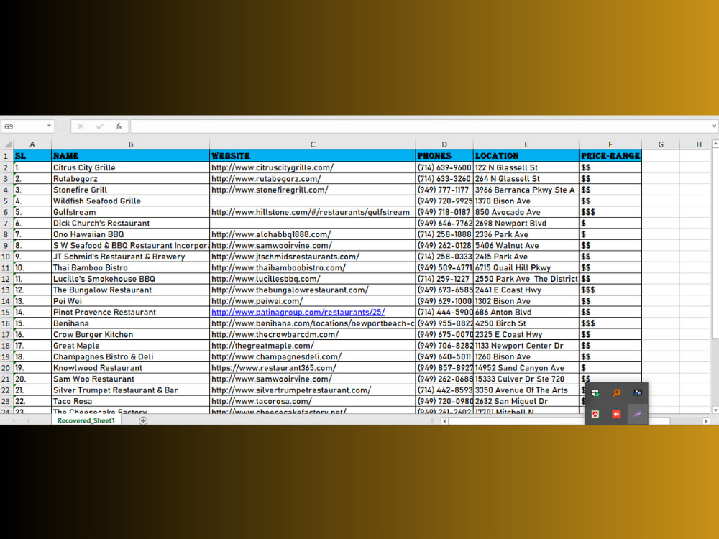Open the display/graphics tray icon

[637, 393]
